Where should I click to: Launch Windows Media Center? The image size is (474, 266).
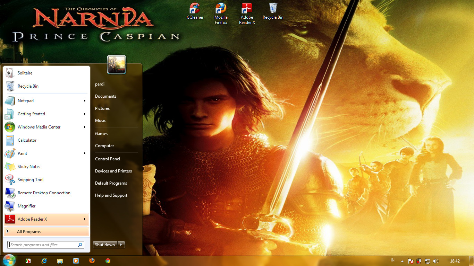pos(46,127)
